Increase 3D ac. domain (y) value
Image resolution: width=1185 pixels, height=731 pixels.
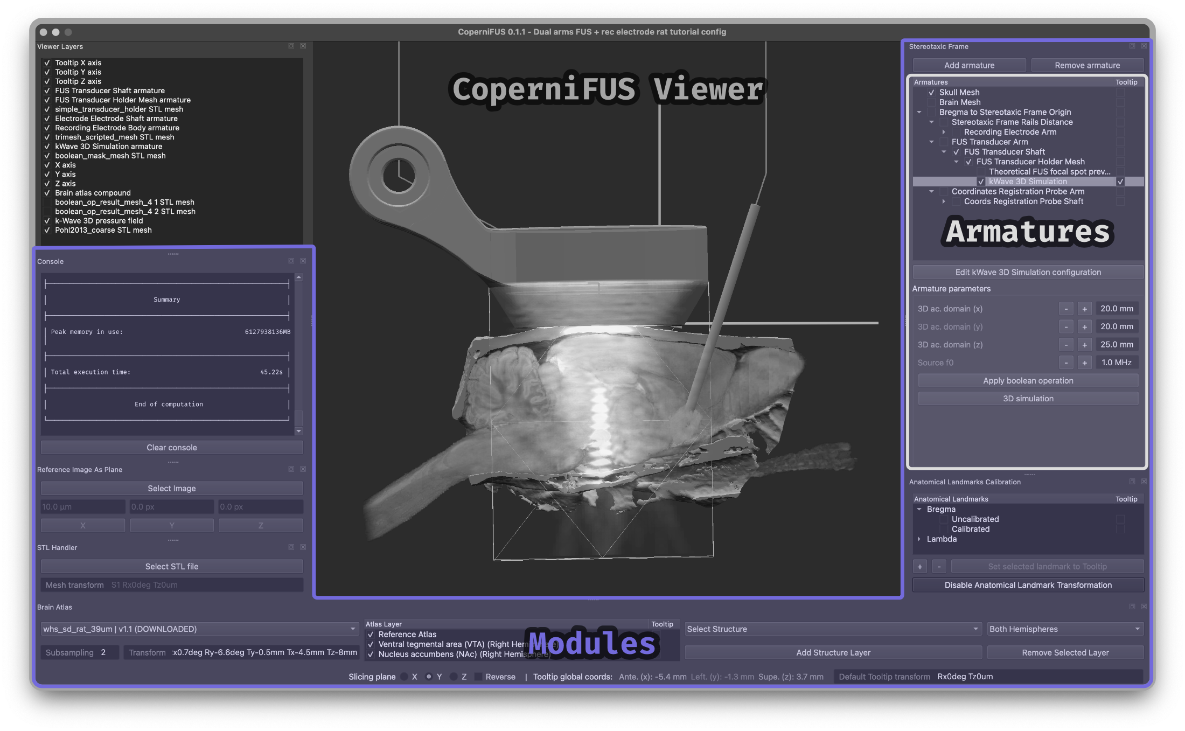coord(1084,326)
